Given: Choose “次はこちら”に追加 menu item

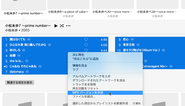Looking at the screenshot, I should pyautogui.click(x=105, y=59).
